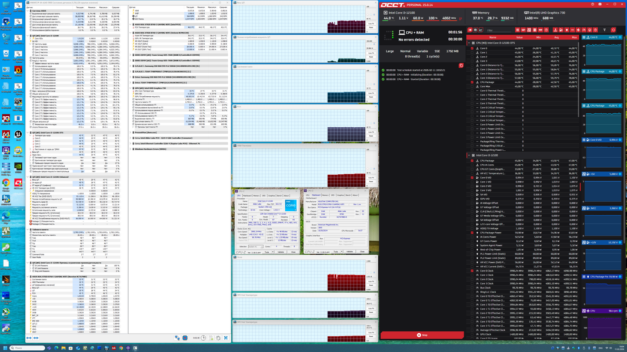627x352 pixels.
Task: Enable the Core 3 graph checkbox in OCCT
Action: (472, 61)
